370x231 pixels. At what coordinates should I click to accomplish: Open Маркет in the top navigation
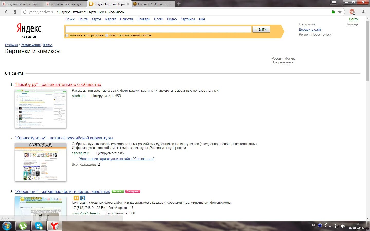110,19
